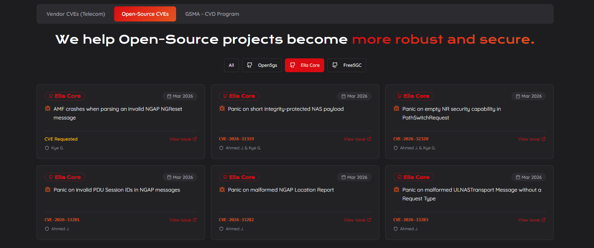
Task: Open View Issue for CVE-2026-33281
Action: click(x=183, y=220)
